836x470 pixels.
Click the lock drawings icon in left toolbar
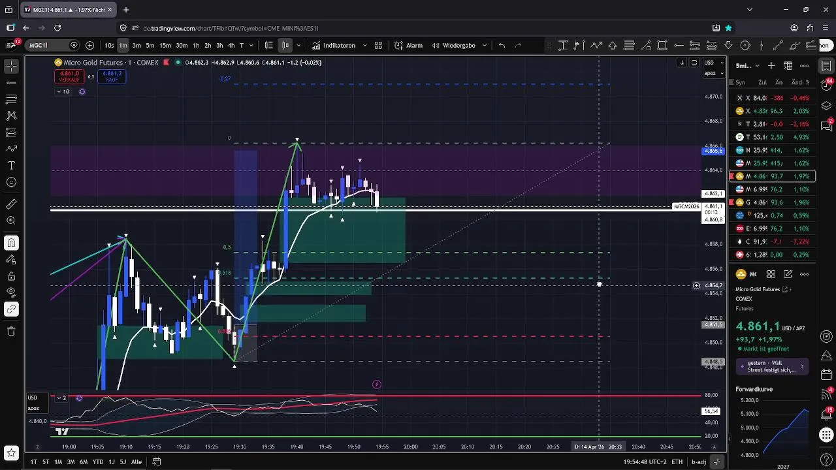click(11, 275)
